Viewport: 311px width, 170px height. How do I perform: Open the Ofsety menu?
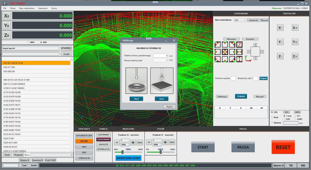[13, 8]
